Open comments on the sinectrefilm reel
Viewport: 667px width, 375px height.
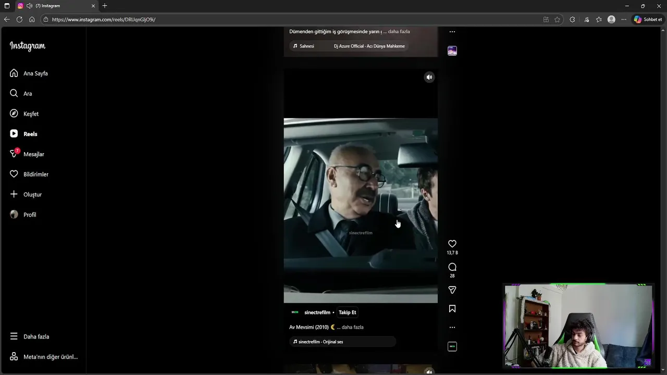click(x=452, y=267)
